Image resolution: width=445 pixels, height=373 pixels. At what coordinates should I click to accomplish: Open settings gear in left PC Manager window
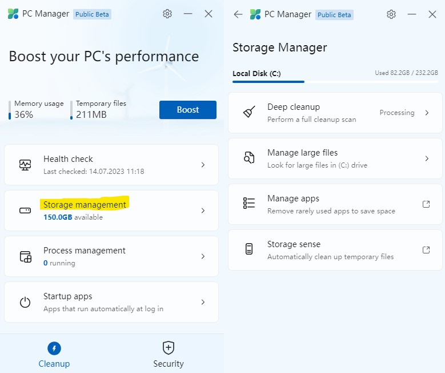pos(167,14)
